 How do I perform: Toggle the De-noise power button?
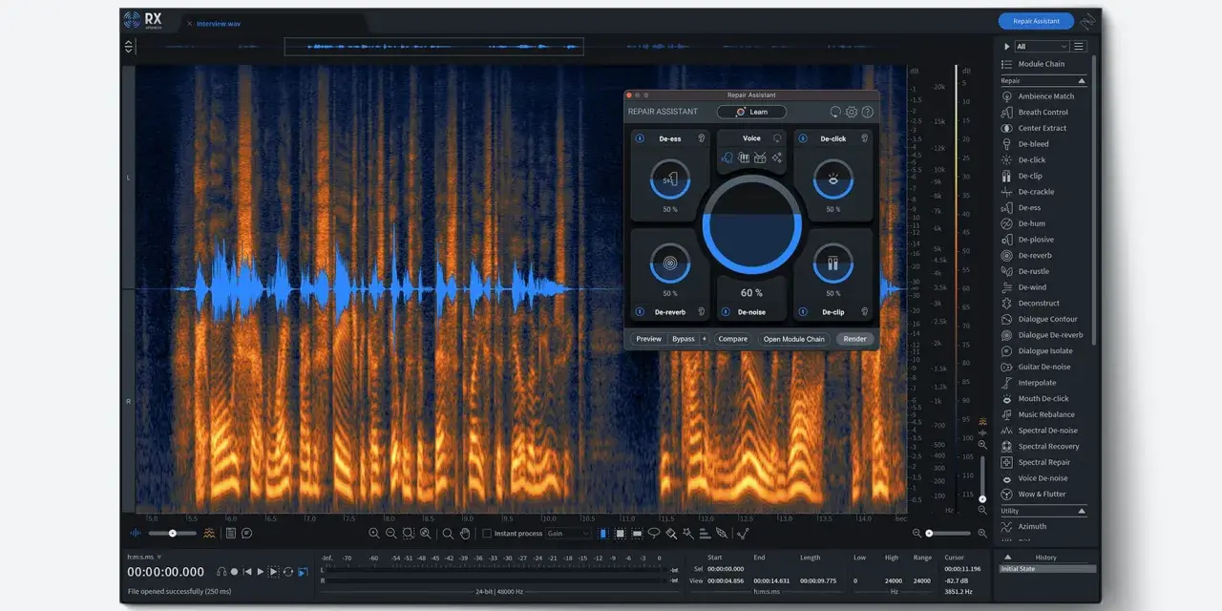[725, 311]
